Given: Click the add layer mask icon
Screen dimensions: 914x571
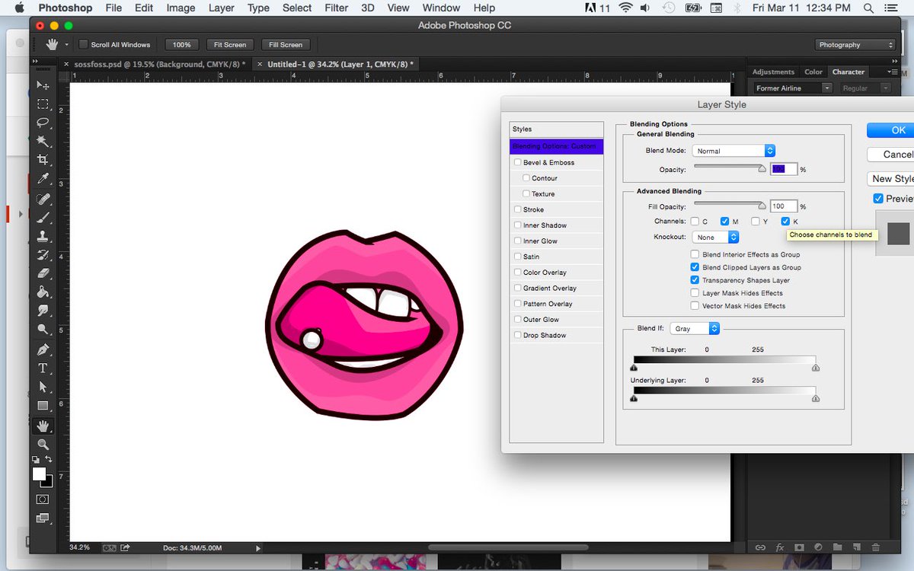Looking at the screenshot, I should (799, 547).
